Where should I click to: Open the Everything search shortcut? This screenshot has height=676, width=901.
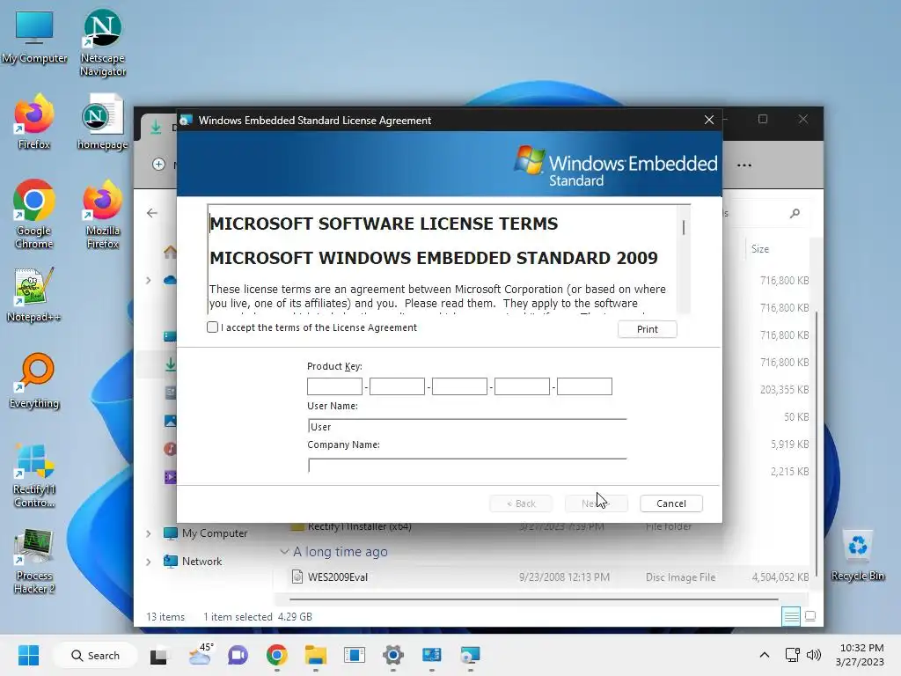tap(34, 380)
